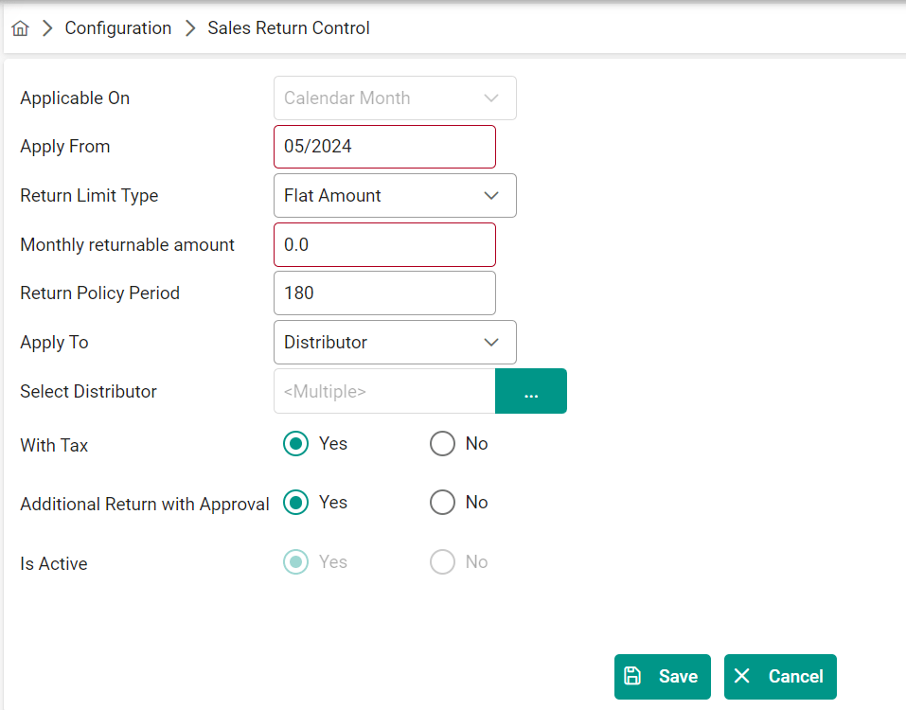Click the Select Distributor label

pos(88,392)
